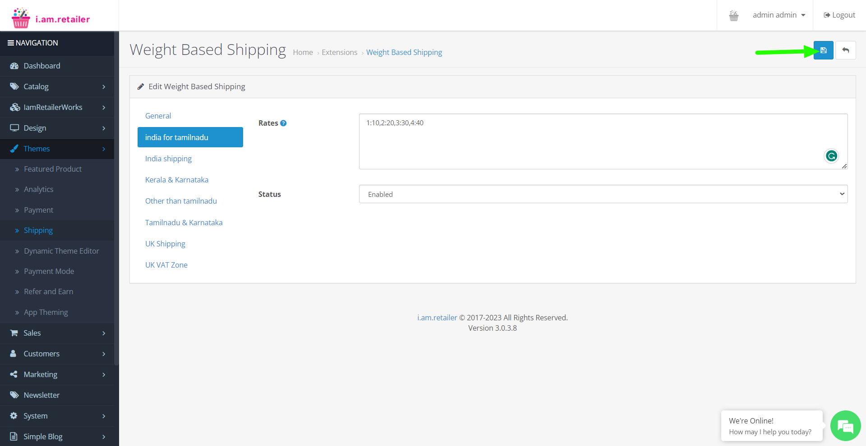The width and height of the screenshot is (866, 446).
Task: Click the System gear icon
Action: [x=14, y=416]
